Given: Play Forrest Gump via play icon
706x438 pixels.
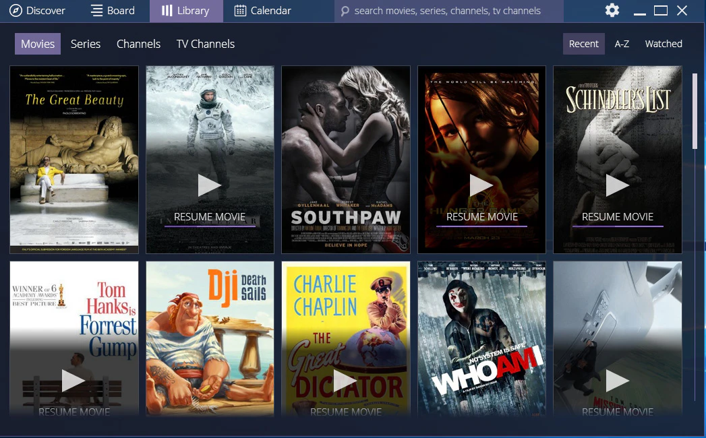Looking at the screenshot, I should coord(73,381).
